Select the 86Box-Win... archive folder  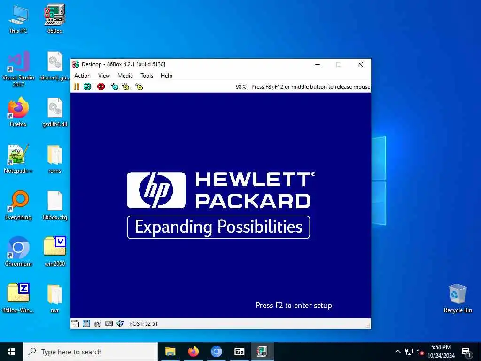tap(18, 298)
